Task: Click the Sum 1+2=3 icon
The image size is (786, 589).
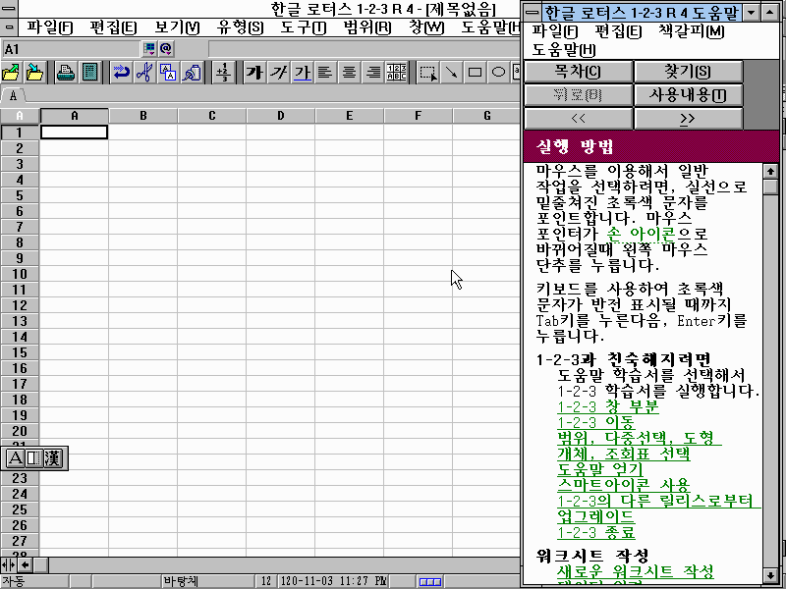Action: pyautogui.click(x=223, y=73)
